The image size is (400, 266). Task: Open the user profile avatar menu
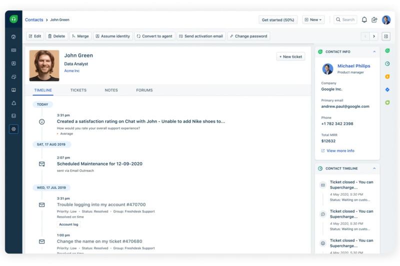(386, 19)
